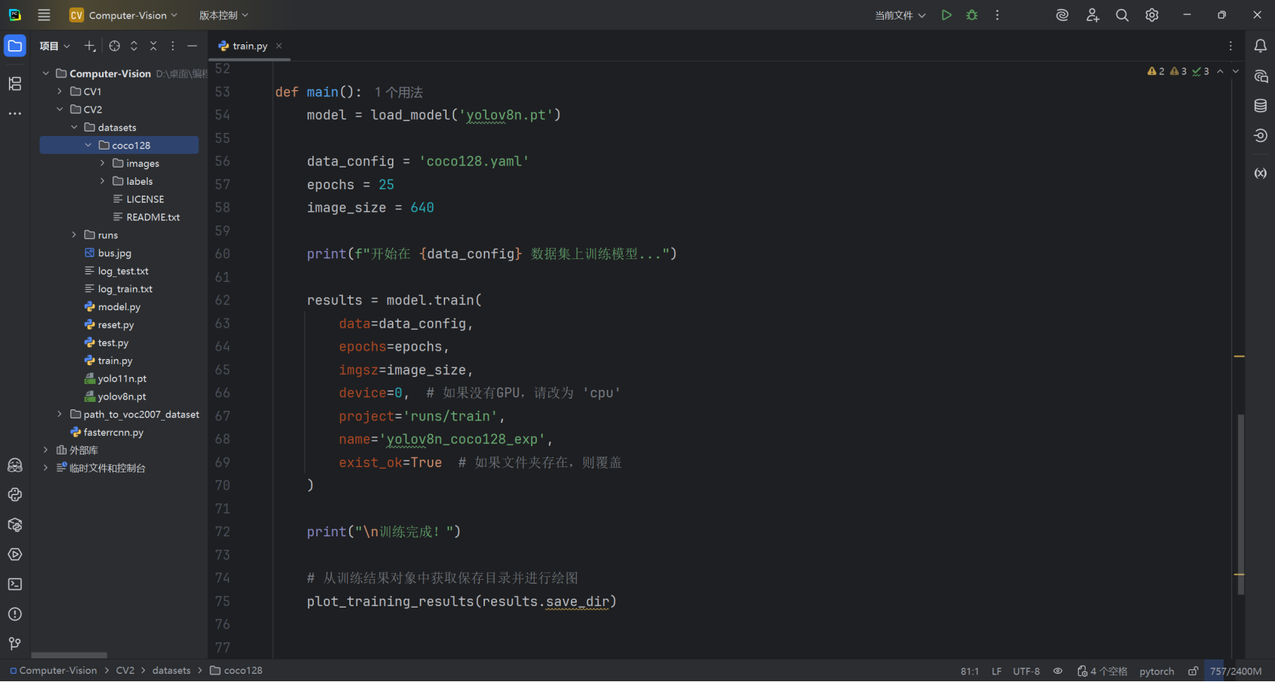Open the Python Console tool window
This screenshot has width=1275, height=682.
15,495
